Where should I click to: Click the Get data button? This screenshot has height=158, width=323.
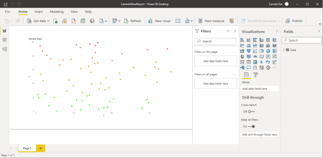click(36, 21)
